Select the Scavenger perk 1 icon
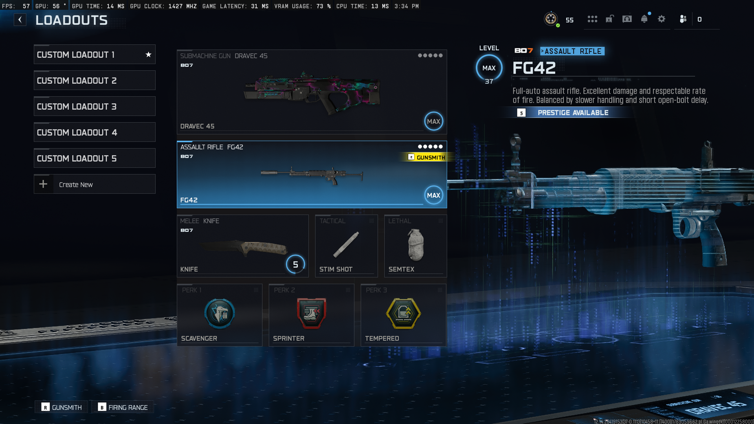This screenshot has height=424, width=754. pos(220,314)
